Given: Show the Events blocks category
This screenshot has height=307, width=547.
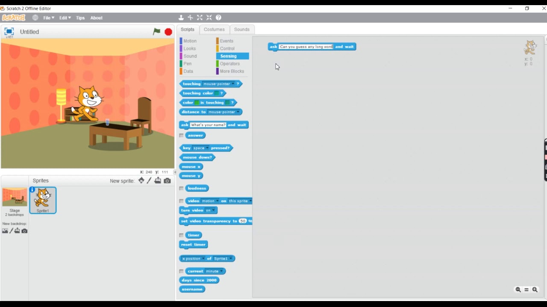Looking at the screenshot, I should [x=226, y=41].
